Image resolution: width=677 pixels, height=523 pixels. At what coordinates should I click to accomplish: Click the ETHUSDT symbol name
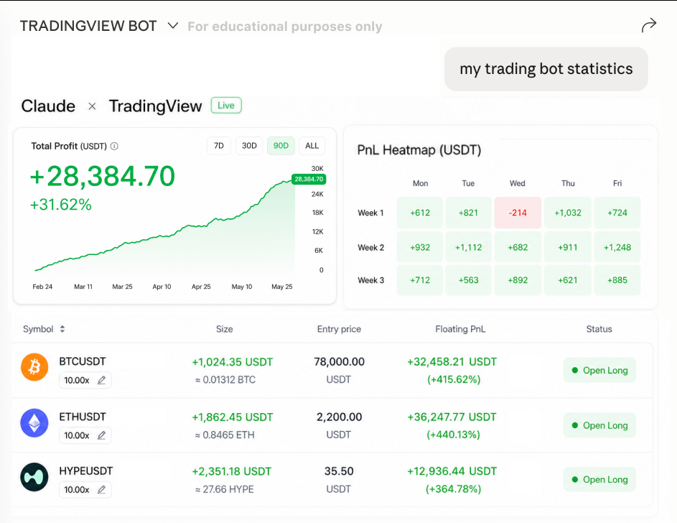pos(83,417)
